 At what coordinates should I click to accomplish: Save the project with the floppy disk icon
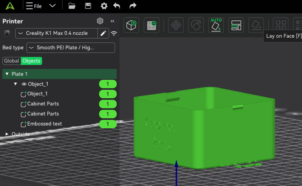(x=88, y=6)
